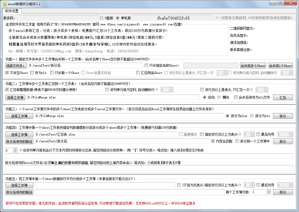Viewport: 299px width, 212px height.
Task: Click the 合并成1个Sheet button
Action: pyautogui.click(x=280, y=65)
